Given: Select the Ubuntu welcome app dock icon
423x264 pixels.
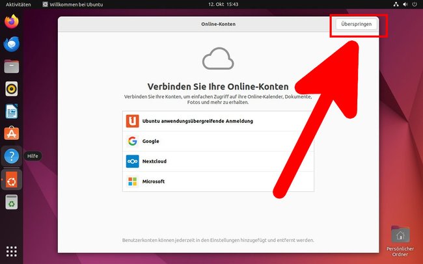Looking at the screenshot, I should [11, 179].
